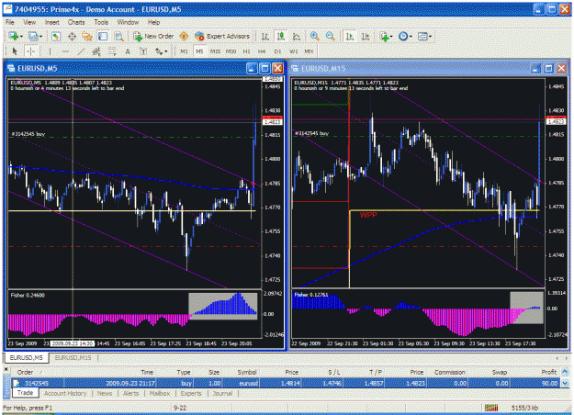Open the Charts menu

[76, 22]
